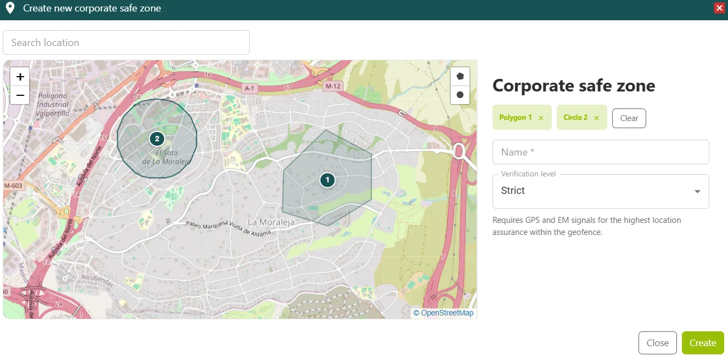Image resolution: width=728 pixels, height=356 pixels.
Task: Click the Corporate safe zone heading
Action: point(574,85)
